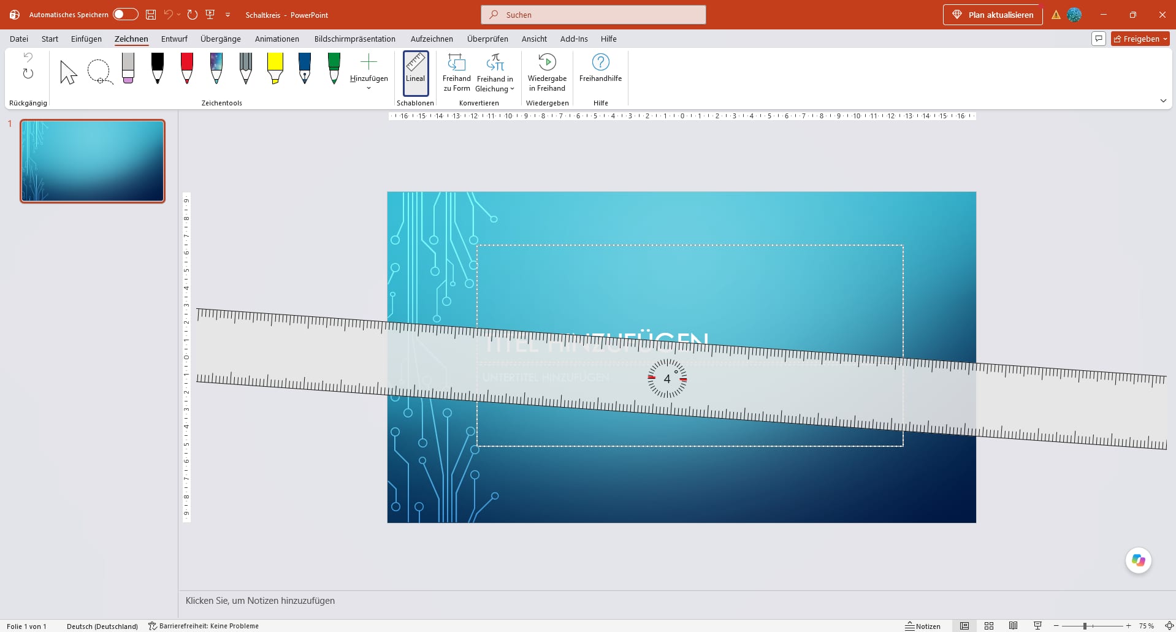Open the Bildschirmpräsentation tab
The height and width of the screenshot is (632, 1176).
[355, 39]
